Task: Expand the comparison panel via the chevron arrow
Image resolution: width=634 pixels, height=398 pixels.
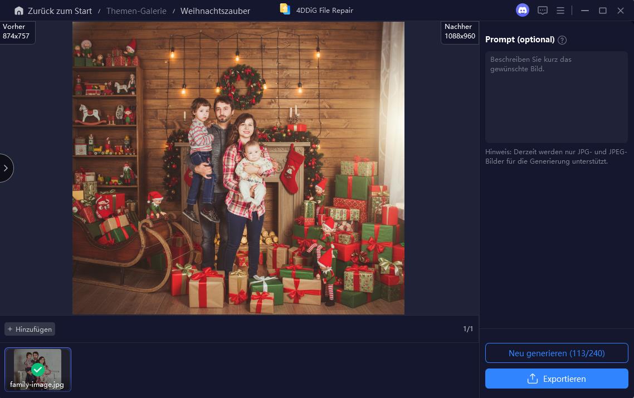Action: pos(6,168)
